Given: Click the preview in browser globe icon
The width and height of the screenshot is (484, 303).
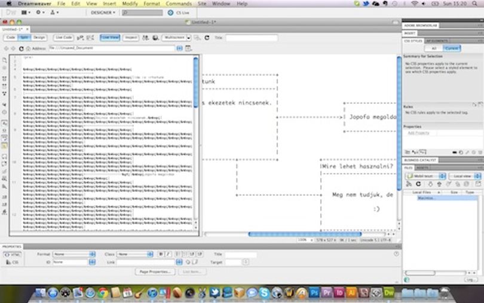Looking at the screenshot, I should point(155,38).
